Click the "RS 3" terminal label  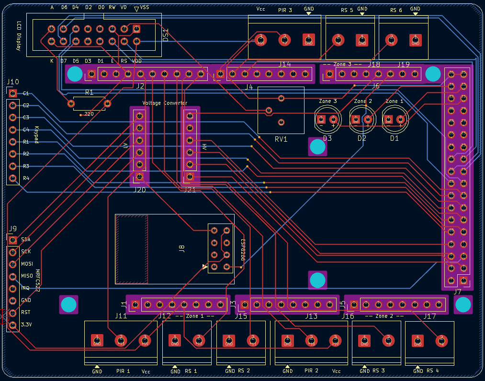point(379,370)
